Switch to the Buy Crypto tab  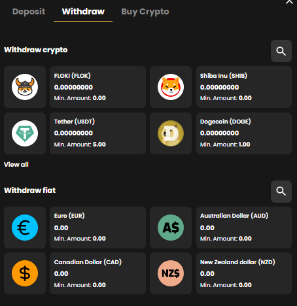[145, 12]
